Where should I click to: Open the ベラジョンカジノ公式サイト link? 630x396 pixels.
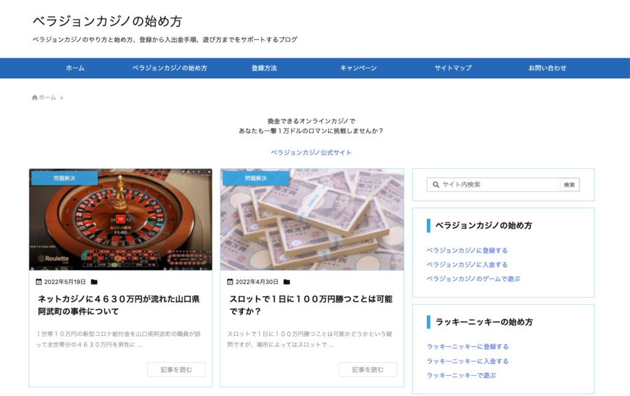(311, 152)
